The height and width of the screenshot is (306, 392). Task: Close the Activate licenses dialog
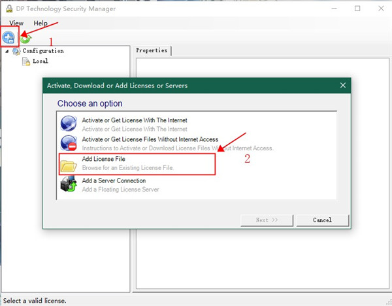343,85
